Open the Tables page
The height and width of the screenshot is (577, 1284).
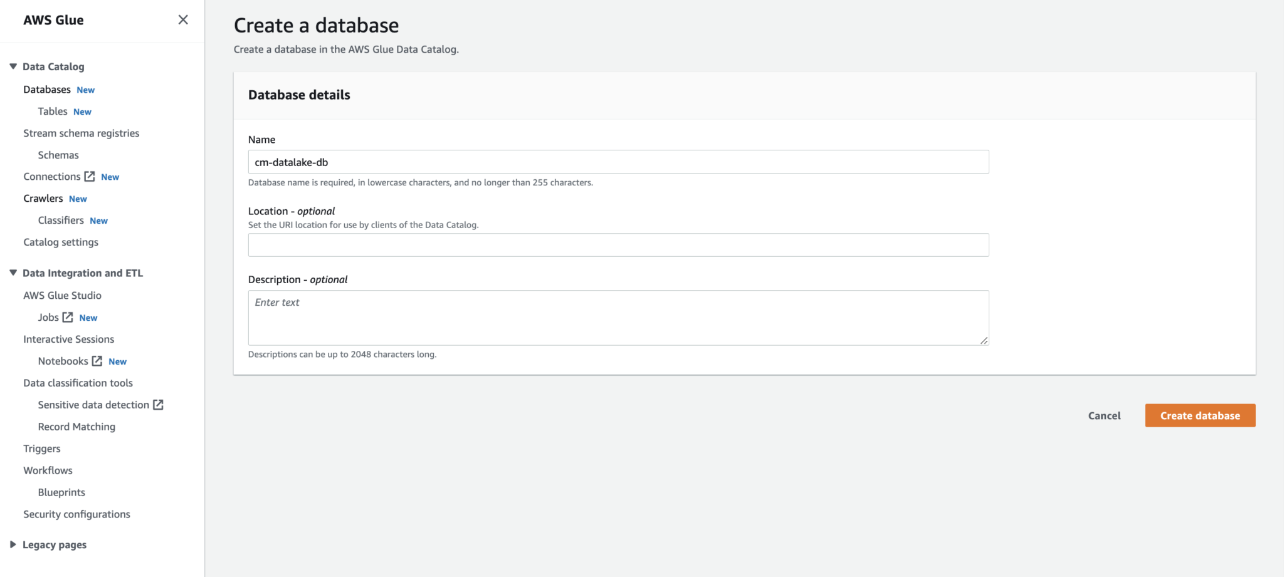coord(52,111)
